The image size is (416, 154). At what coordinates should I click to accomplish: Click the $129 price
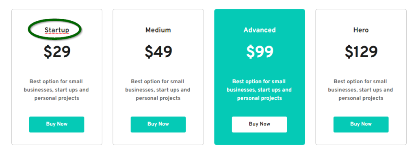point(361,52)
